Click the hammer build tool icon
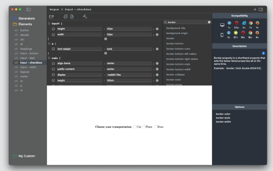This screenshot has height=171, width=273. pyautogui.click(x=85, y=16)
